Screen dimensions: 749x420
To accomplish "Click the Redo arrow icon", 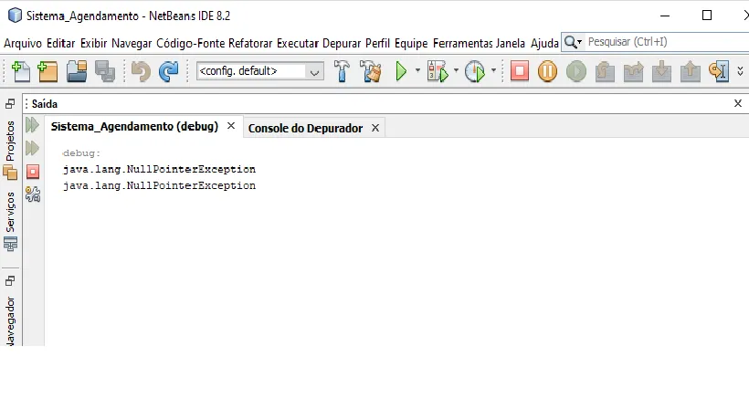I will coord(168,71).
